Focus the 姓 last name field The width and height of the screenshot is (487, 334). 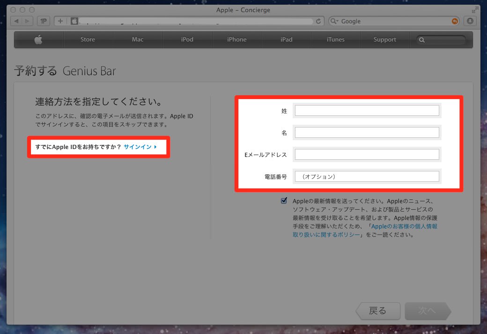(367, 111)
